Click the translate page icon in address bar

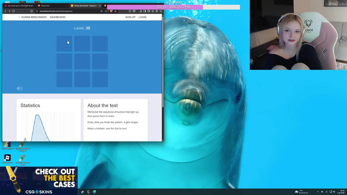[x=101, y=11]
